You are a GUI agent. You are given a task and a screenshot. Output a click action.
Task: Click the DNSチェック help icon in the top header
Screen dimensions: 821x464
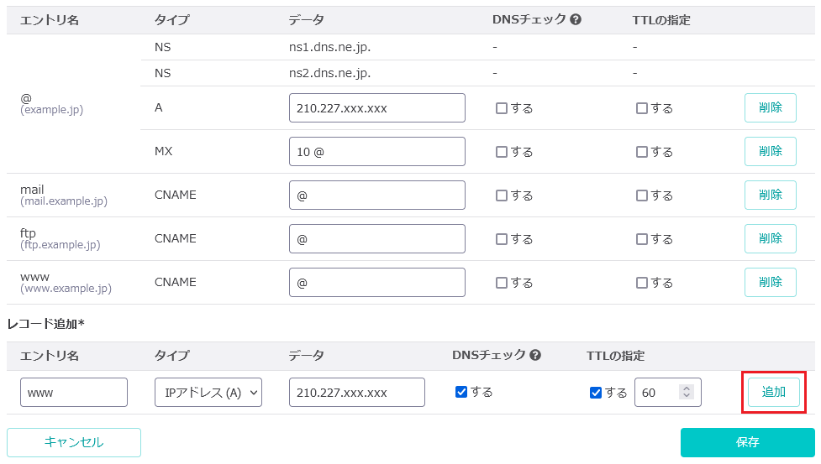(576, 20)
